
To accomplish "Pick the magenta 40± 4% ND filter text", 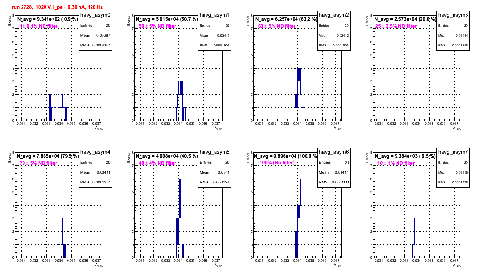I will 158,163.
